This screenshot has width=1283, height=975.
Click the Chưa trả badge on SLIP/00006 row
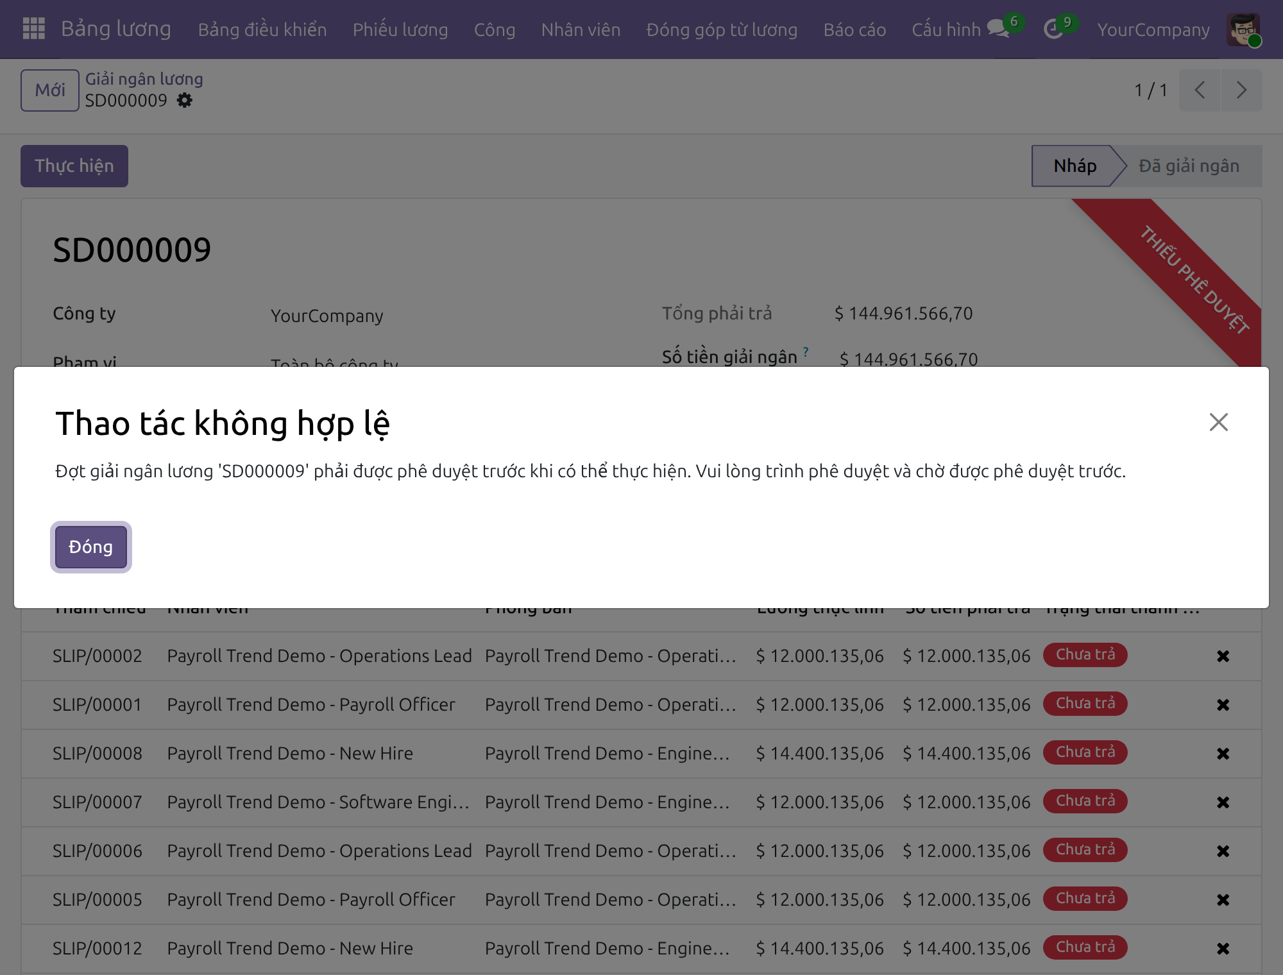pyautogui.click(x=1085, y=850)
